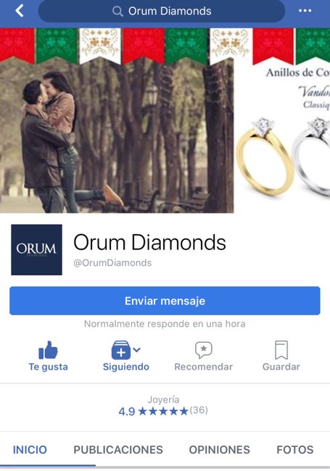The image size is (330, 471).
Task: Click the Orum Diamonds search field
Action: click(162, 11)
